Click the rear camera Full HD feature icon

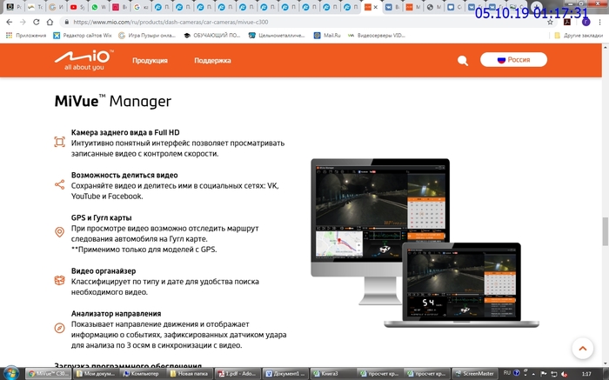(59, 142)
